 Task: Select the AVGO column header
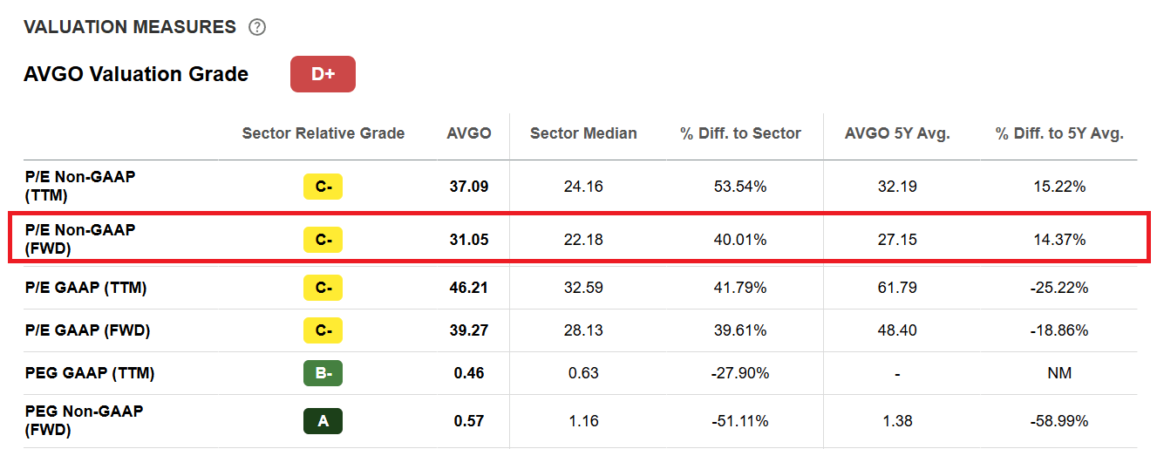click(x=469, y=133)
